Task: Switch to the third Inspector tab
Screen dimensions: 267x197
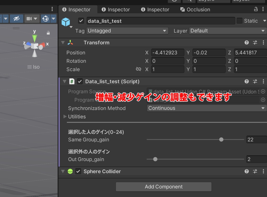Action: pos(155,10)
